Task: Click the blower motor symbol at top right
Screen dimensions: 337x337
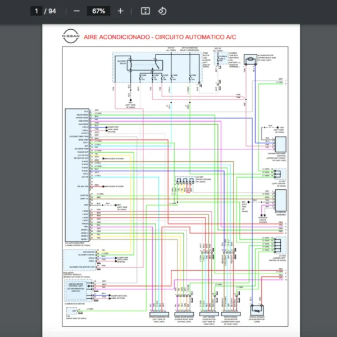Action: 249,58
